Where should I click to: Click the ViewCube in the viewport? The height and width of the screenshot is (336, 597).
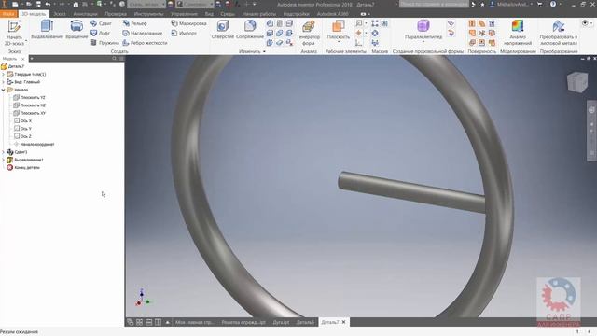pyautogui.click(x=577, y=81)
